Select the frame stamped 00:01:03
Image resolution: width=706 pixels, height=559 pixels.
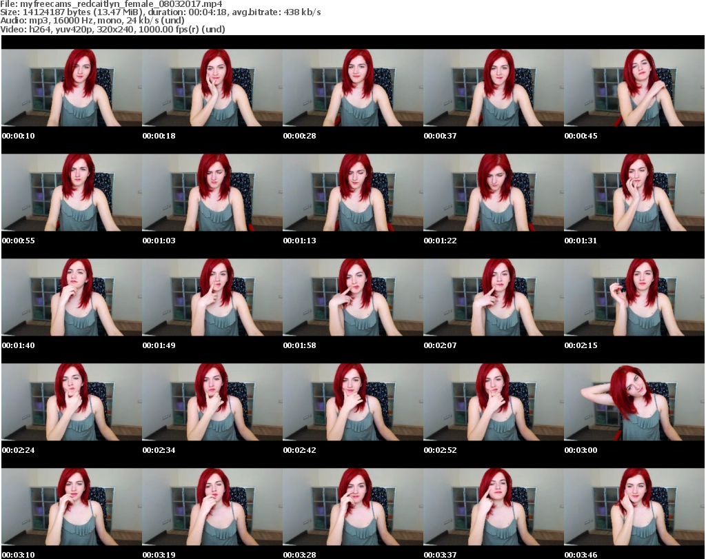pos(212,192)
